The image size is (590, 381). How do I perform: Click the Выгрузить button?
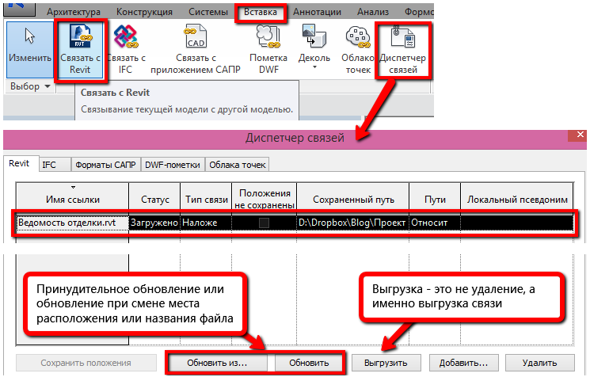coord(386,363)
